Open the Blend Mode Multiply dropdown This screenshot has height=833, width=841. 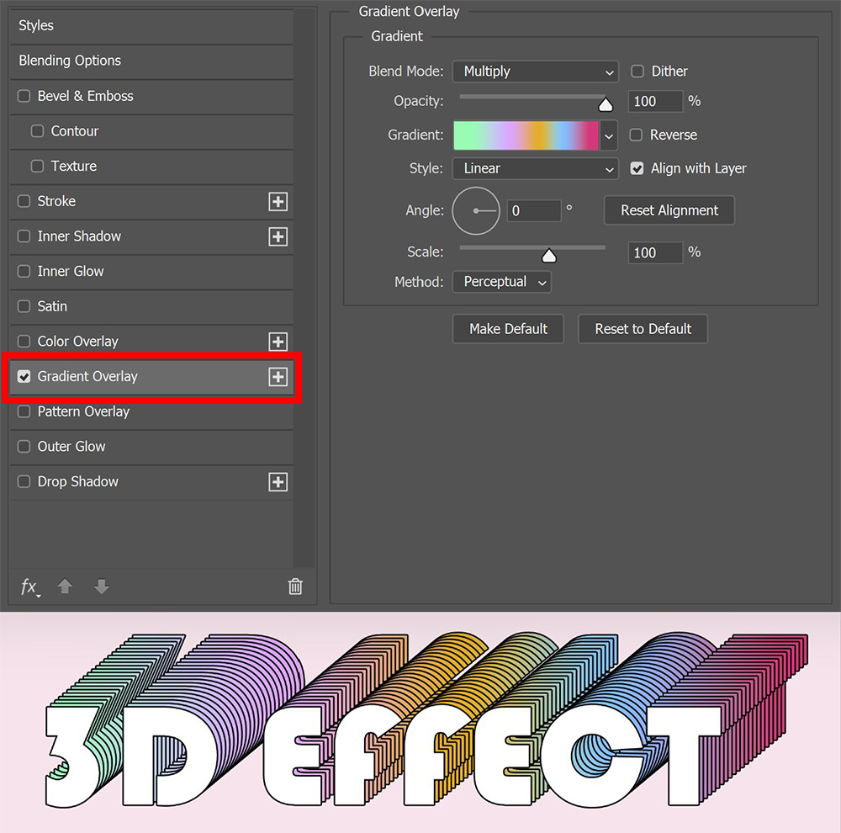pyautogui.click(x=535, y=72)
